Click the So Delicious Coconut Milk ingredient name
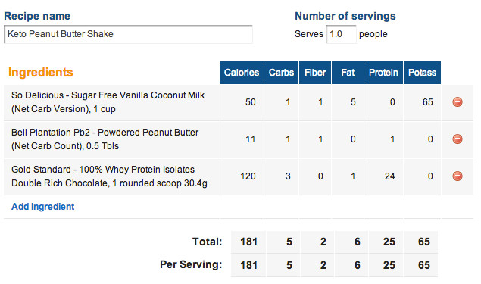 [108, 102]
